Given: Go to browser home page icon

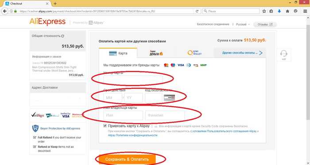Looking at the screenshot, I should point(287,11).
